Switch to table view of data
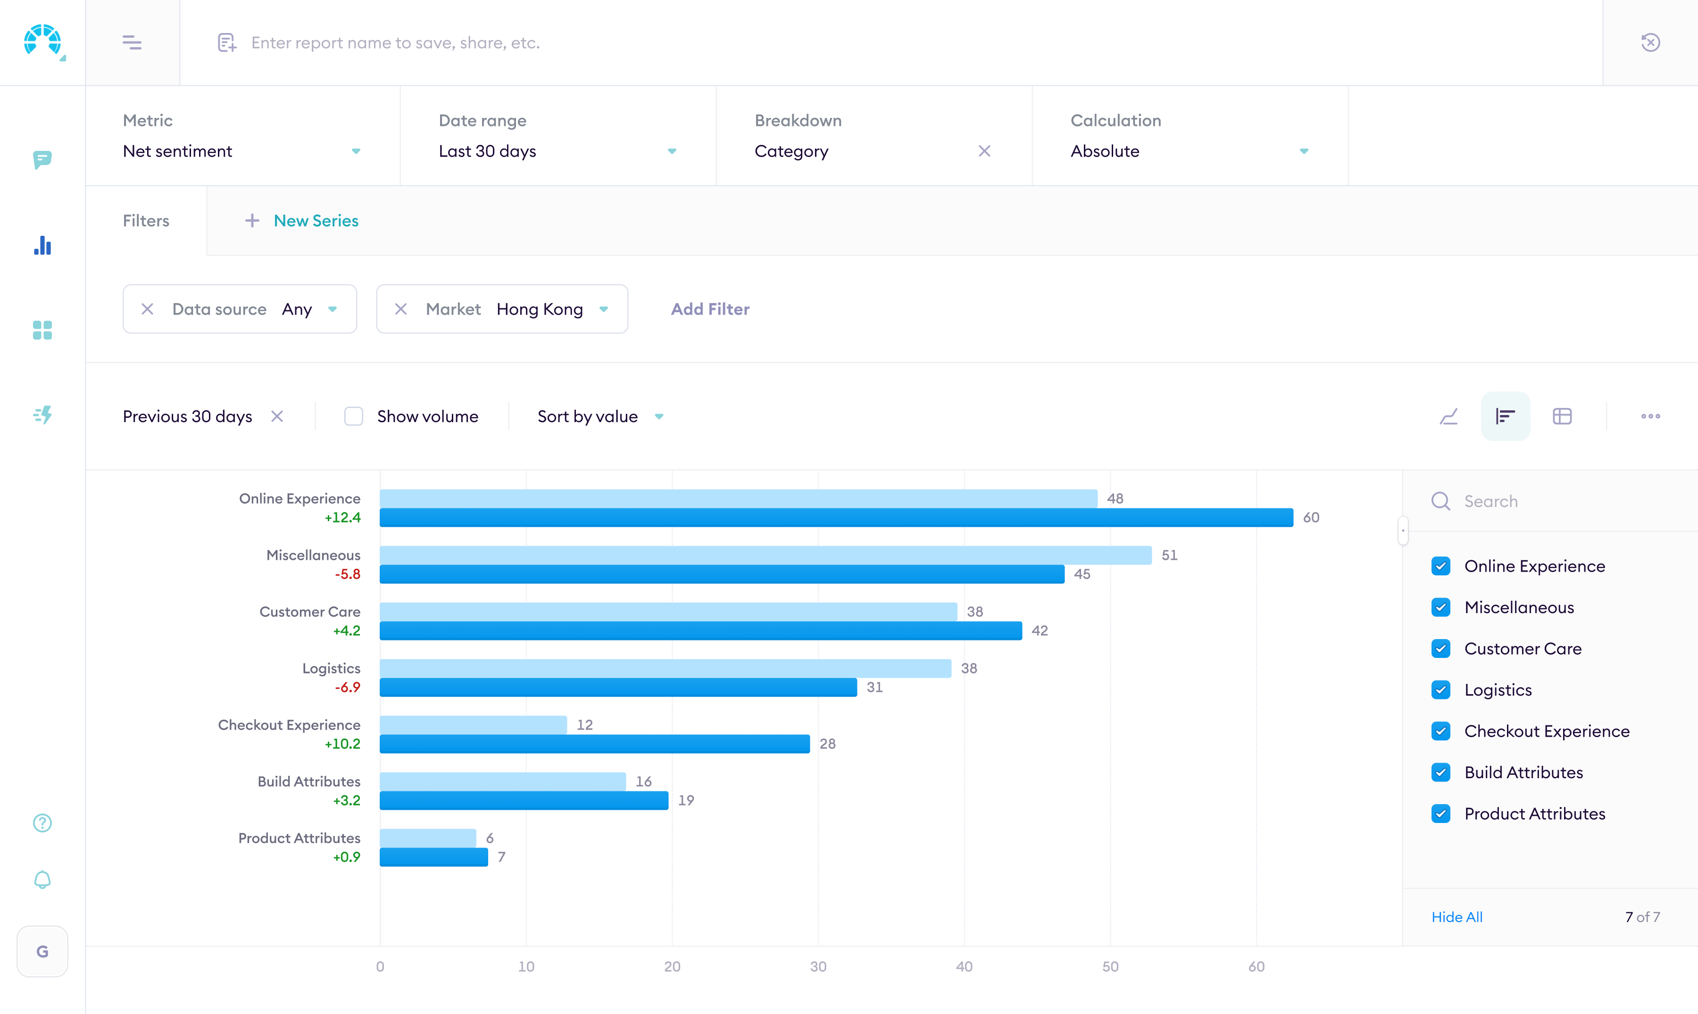 click(1563, 416)
